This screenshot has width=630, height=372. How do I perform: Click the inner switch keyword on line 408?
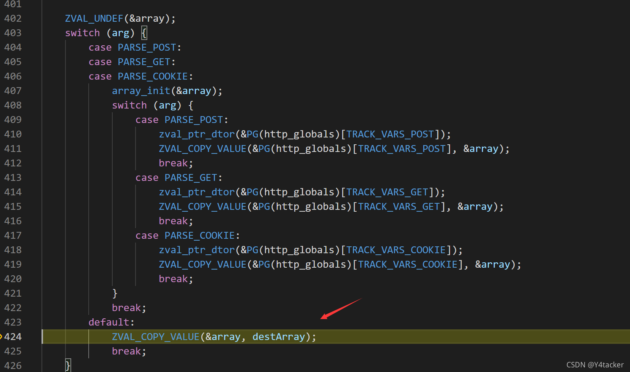[x=129, y=105]
